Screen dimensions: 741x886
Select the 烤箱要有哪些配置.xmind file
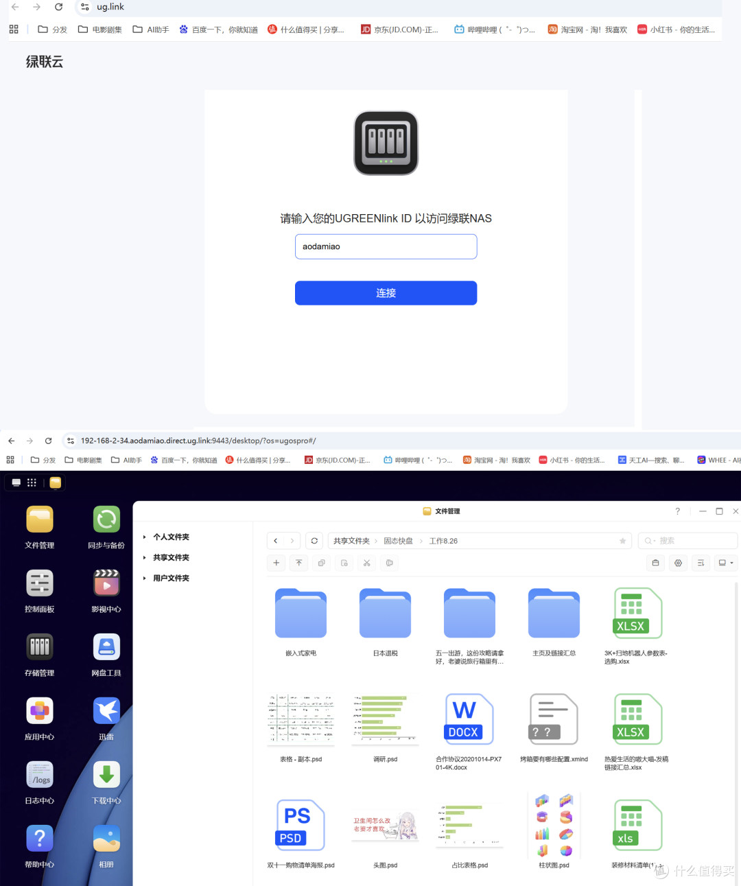click(x=554, y=719)
